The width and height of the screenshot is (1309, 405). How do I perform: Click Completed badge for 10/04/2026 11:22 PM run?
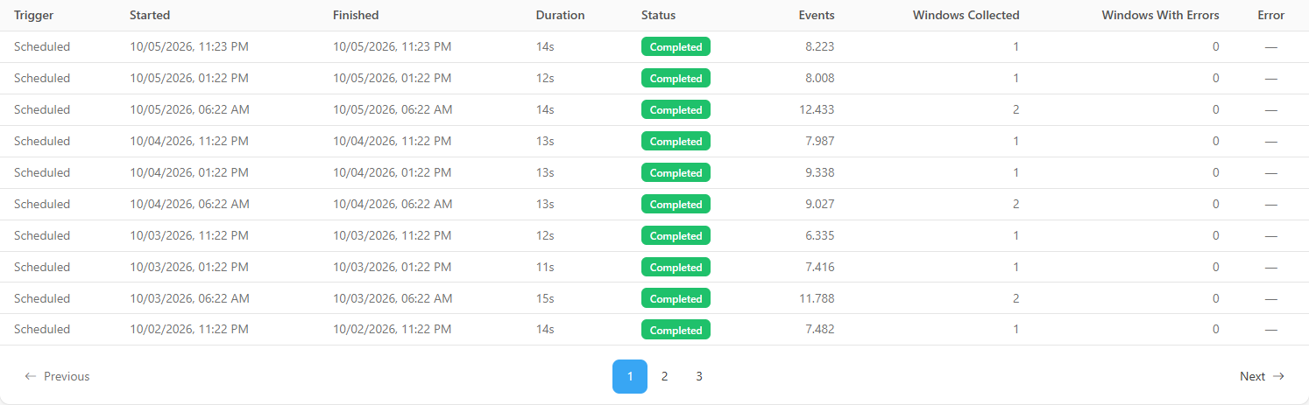(676, 142)
